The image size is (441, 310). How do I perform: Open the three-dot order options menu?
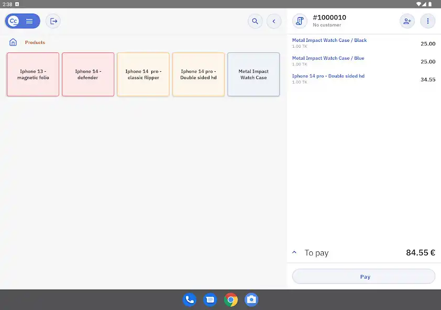pos(428,21)
